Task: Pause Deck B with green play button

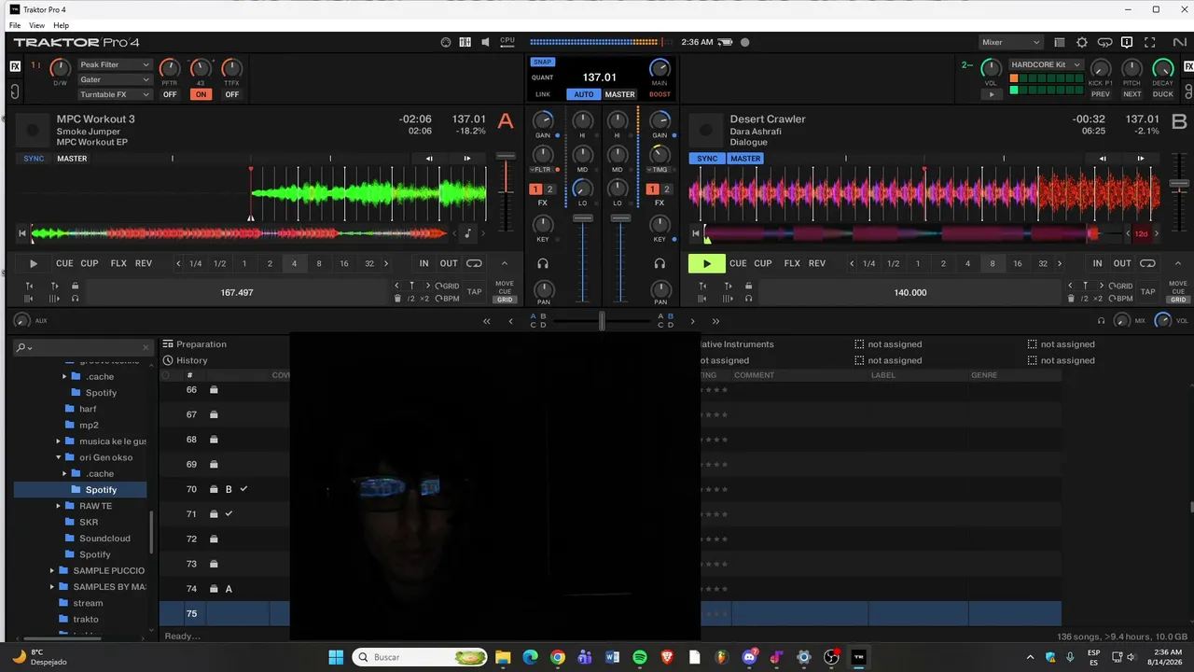Action: 706,264
